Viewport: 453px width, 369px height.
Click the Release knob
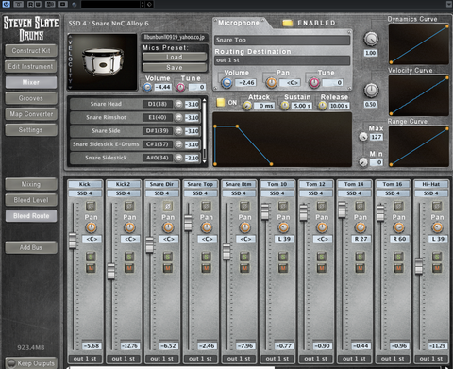point(322,106)
